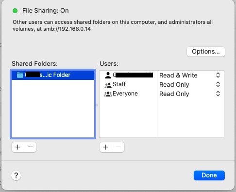Click the smb://192.168.0.14 address text
236x192 pixels.
coord(67,29)
